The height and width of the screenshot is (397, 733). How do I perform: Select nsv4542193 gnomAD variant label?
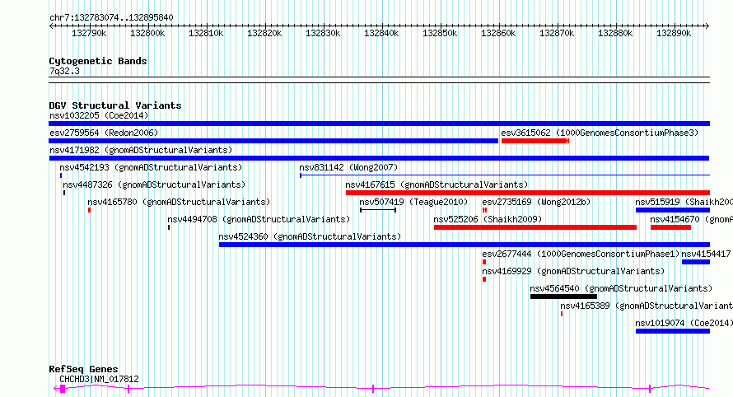[x=151, y=167]
